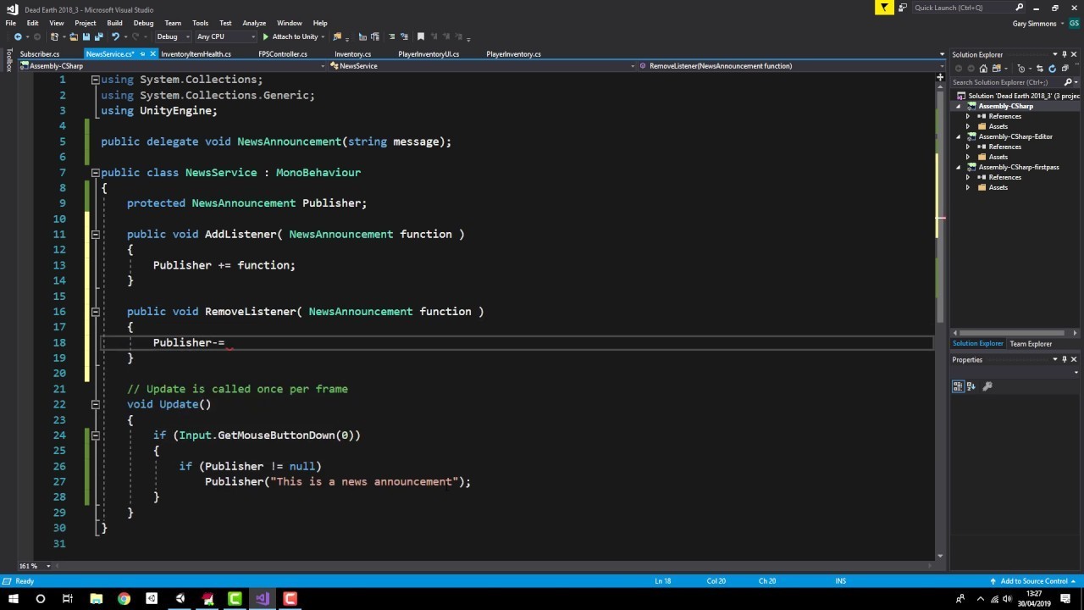
Task: Collapse the AddListener method outline box
Action: click(x=95, y=235)
